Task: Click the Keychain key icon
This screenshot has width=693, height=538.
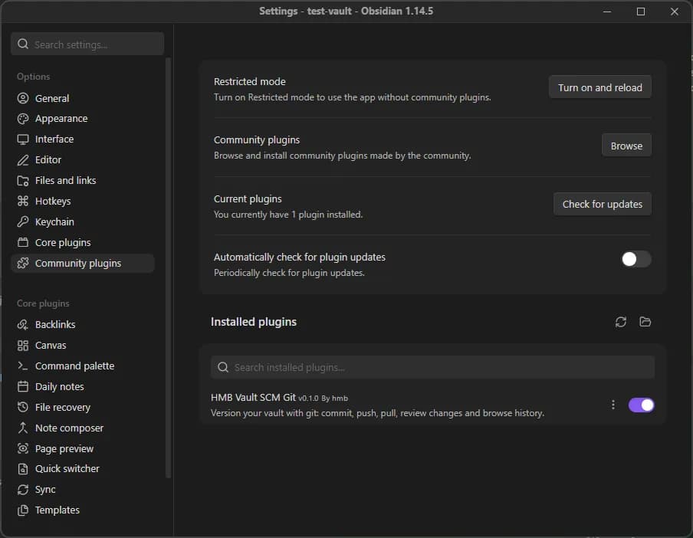Action: coord(23,221)
